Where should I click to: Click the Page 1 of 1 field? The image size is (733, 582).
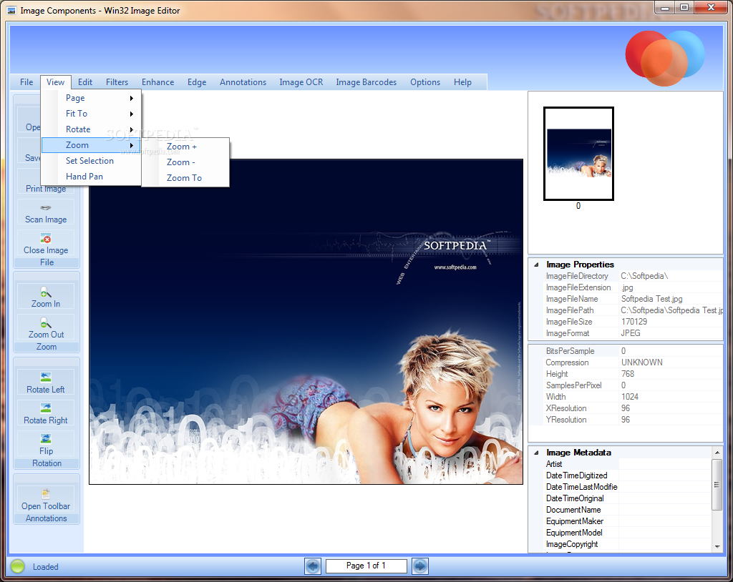tap(366, 566)
